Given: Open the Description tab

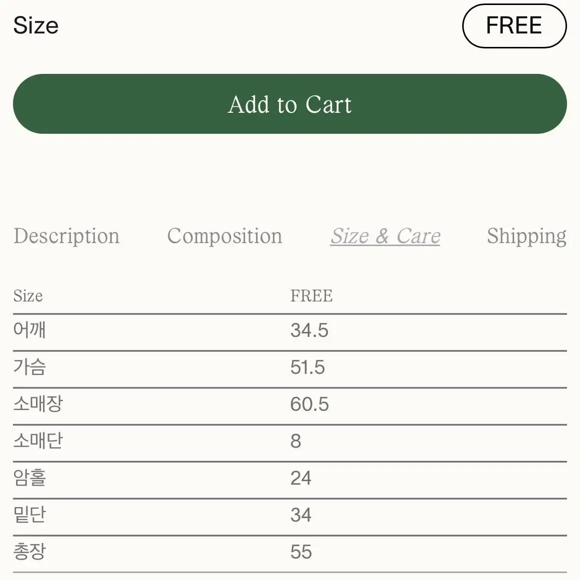Looking at the screenshot, I should coord(66,236).
